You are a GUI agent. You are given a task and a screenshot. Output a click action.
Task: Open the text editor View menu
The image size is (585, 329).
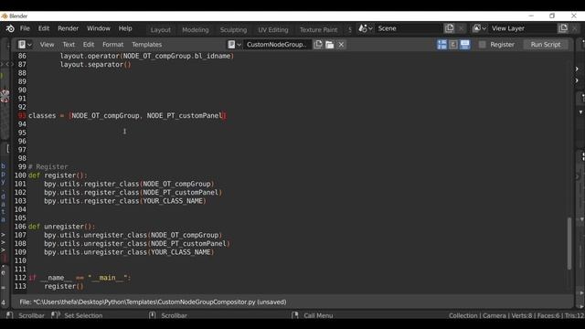click(47, 45)
